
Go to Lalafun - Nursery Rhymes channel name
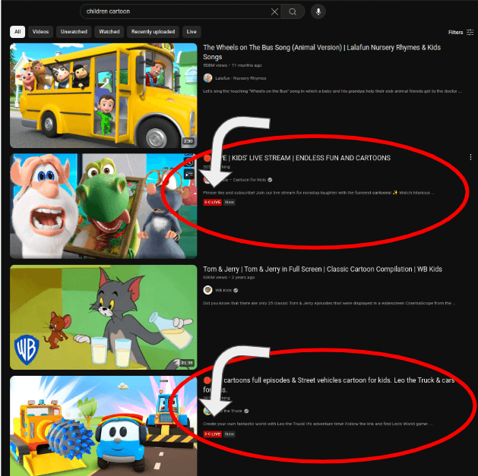point(241,78)
